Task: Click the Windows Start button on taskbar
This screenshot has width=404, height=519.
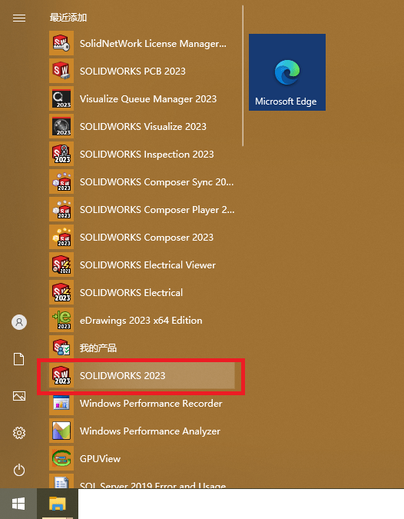Action: tap(18, 504)
